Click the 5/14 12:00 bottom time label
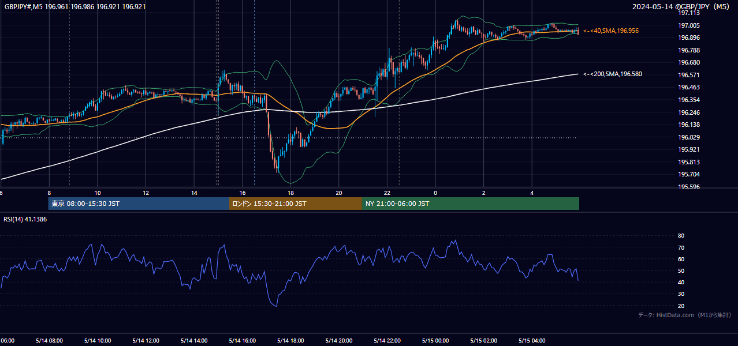Image resolution: width=738 pixels, height=346 pixels. [x=146, y=340]
